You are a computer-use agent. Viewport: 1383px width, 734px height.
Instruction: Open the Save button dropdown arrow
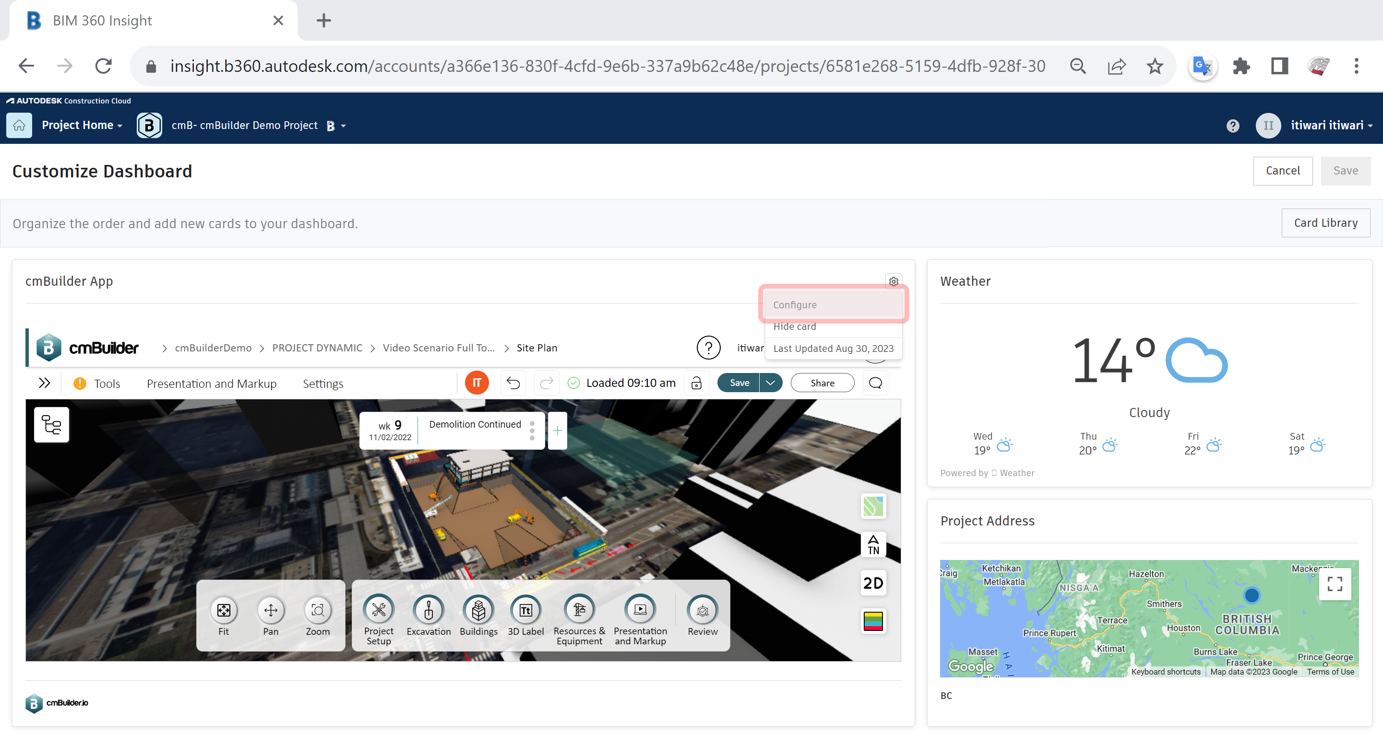[x=771, y=383]
